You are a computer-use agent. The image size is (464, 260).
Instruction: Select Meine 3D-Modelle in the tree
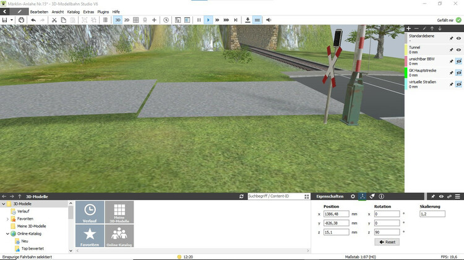point(32,226)
